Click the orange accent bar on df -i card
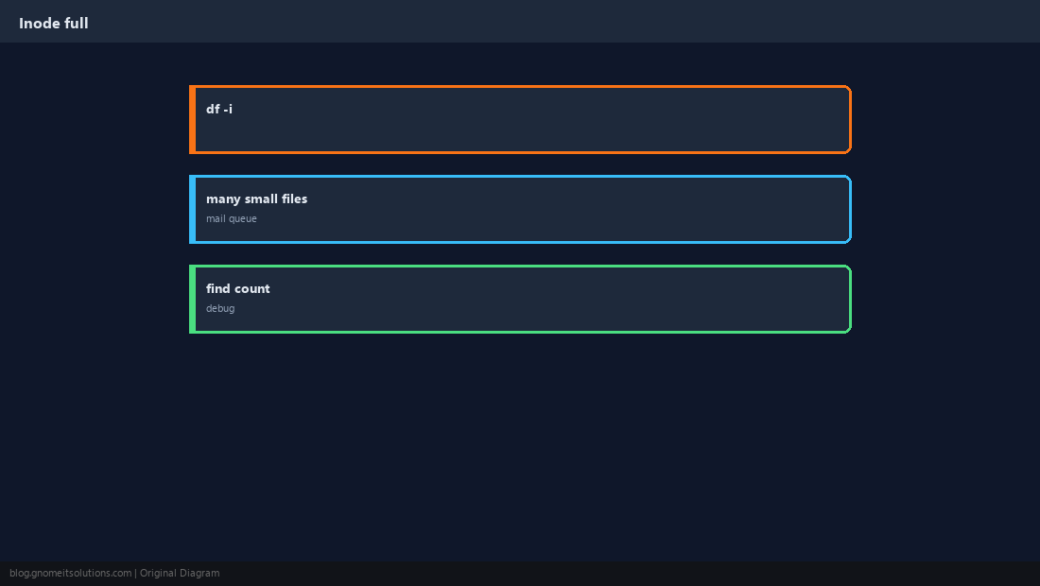1040x586 pixels. tap(192, 119)
